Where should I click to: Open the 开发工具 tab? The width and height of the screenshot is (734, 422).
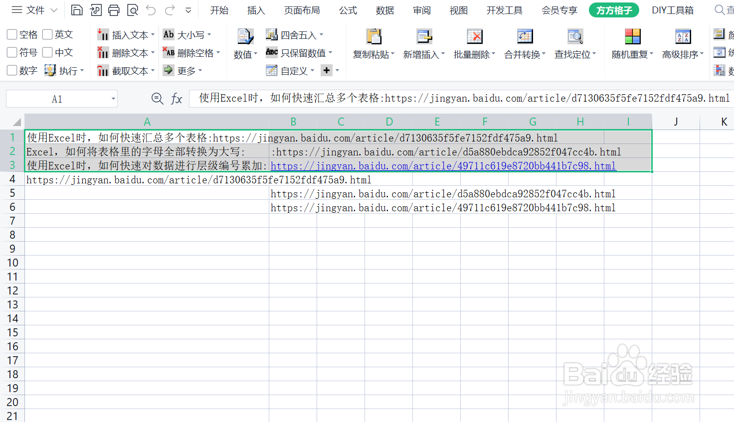[505, 10]
